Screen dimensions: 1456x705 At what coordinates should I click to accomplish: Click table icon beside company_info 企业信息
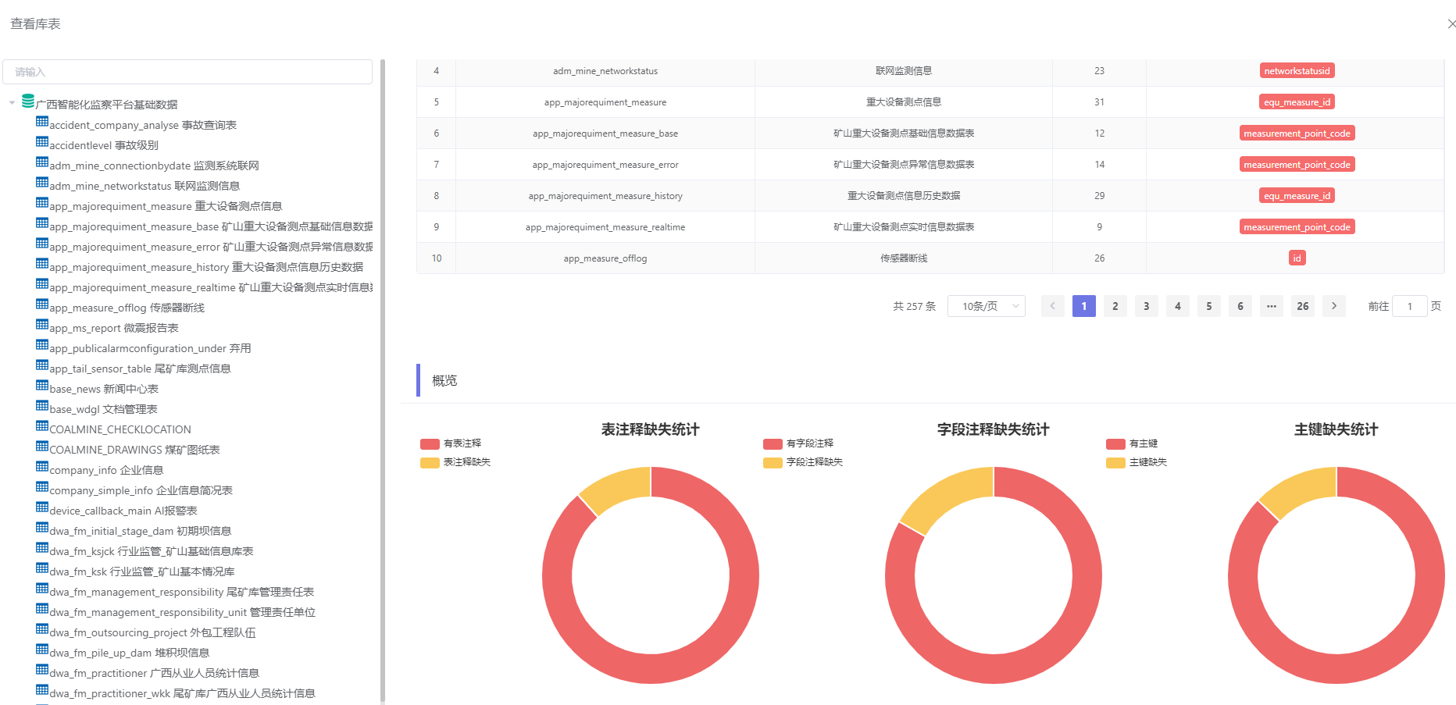42,467
